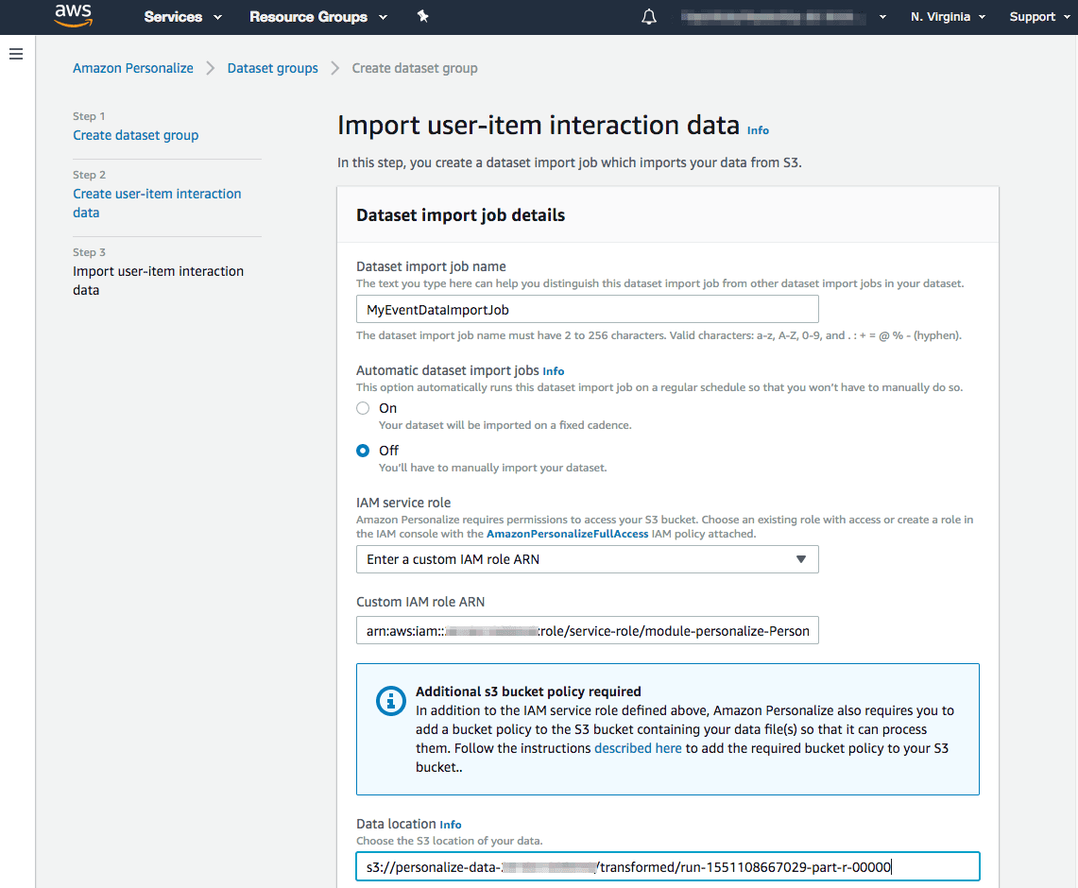Enable automatic dataset import jobs with On
Image resolution: width=1078 pixels, height=888 pixels.
pyautogui.click(x=363, y=408)
